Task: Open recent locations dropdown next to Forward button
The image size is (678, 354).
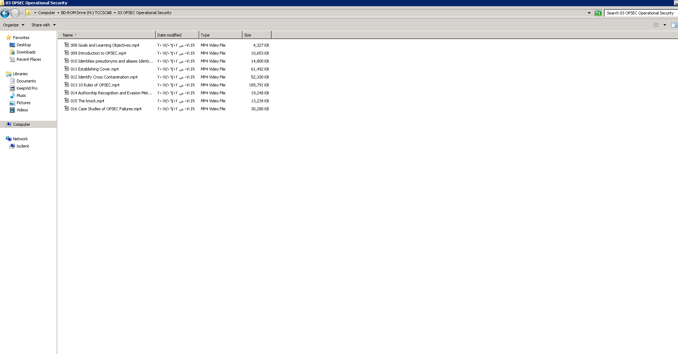Action: point(22,13)
